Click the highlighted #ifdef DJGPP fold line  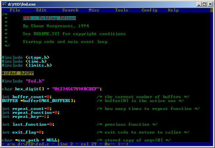[18, 73]
